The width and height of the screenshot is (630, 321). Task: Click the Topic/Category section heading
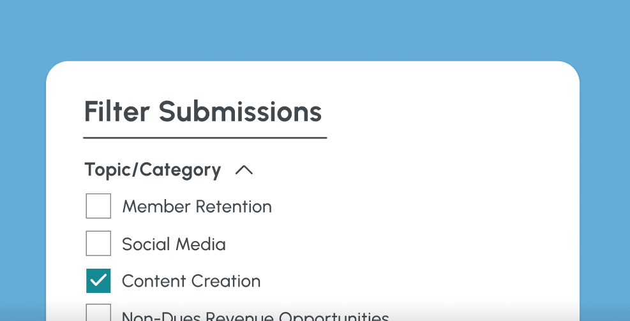pos(153,170)
